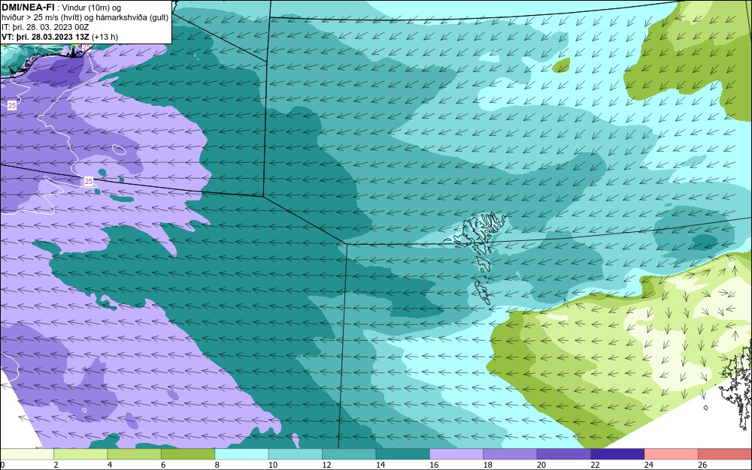Select the violet 20–22 legend swatch

[x=564, y=454]
